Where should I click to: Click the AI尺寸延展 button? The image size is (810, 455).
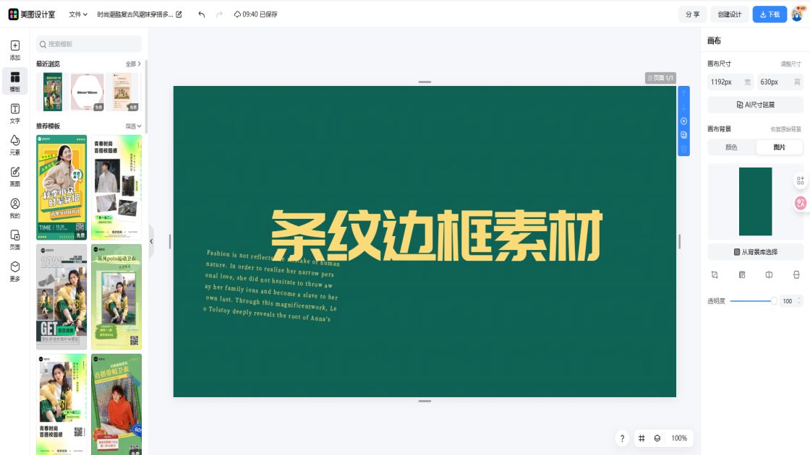coord(755,105)
